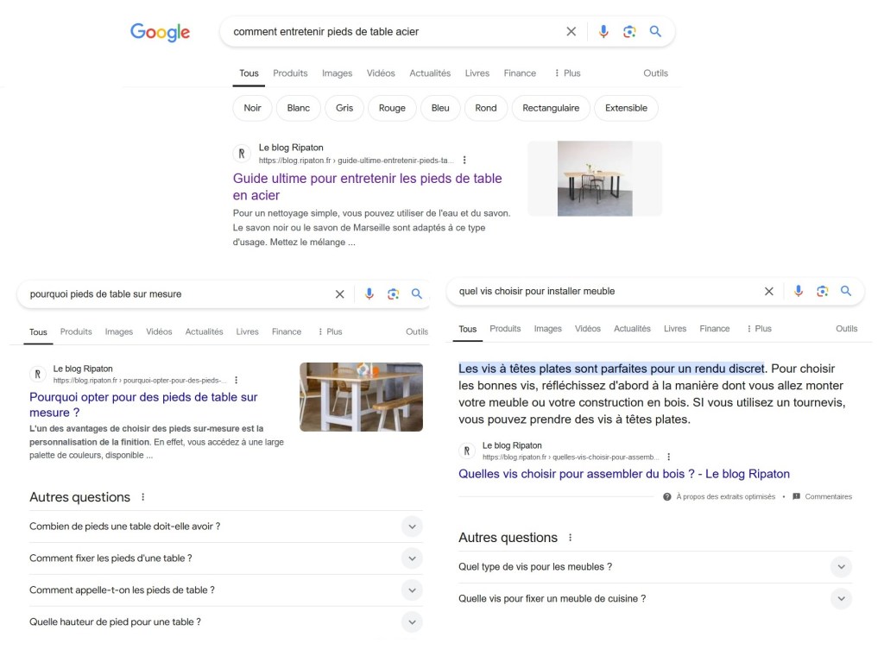This screenshot has width=884, height=656.
Task: Toggle the 'Noir' filter chip
Action: tap(252, 108)
